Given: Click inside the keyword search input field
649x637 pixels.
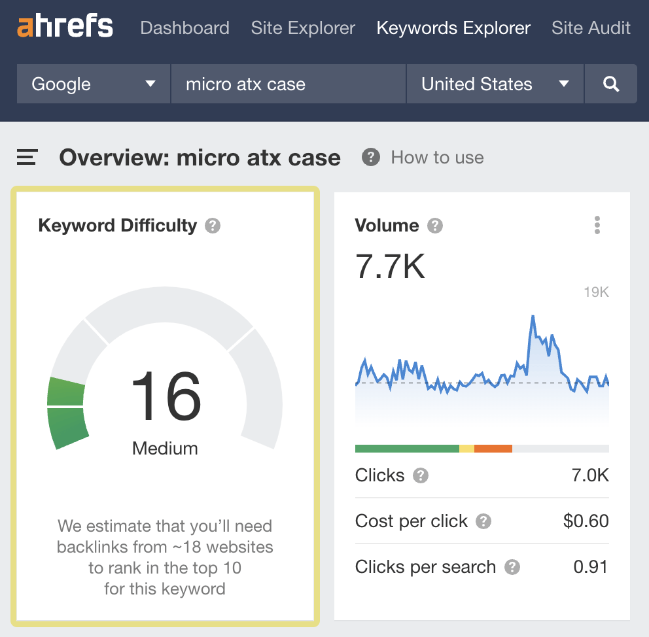Looking at the screenshot, I should pyautogui.click(x=288, y=84).
